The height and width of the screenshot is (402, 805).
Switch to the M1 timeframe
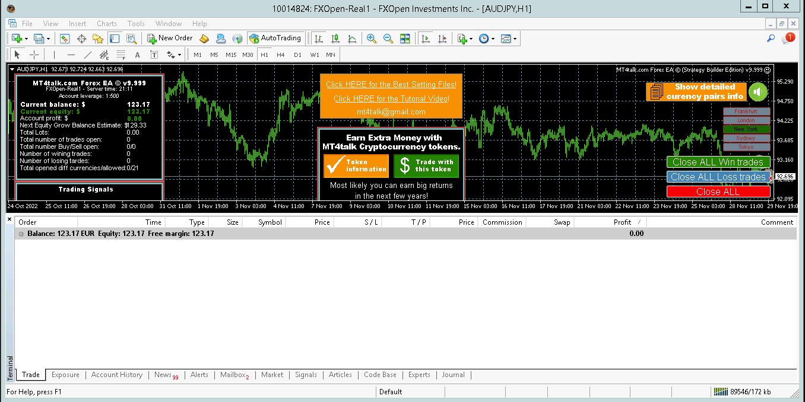click(198, 55)
